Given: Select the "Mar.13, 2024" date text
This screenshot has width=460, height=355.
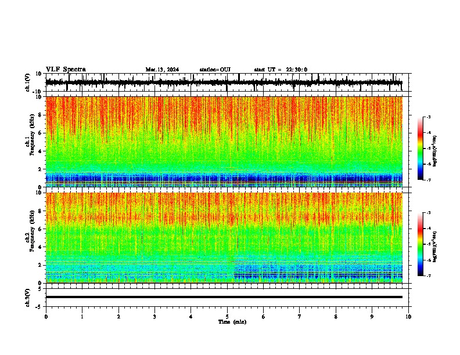Looking at the screenshot, I should coord(162,70).
